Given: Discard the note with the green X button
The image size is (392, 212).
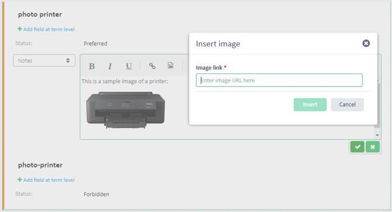Looking at the screenshot, I should coord(372,147).
